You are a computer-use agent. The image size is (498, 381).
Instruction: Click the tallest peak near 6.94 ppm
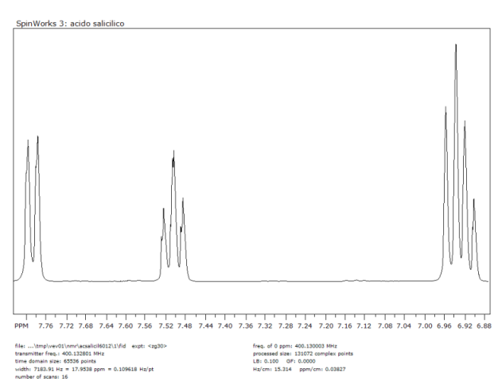(x=456, y=48)
